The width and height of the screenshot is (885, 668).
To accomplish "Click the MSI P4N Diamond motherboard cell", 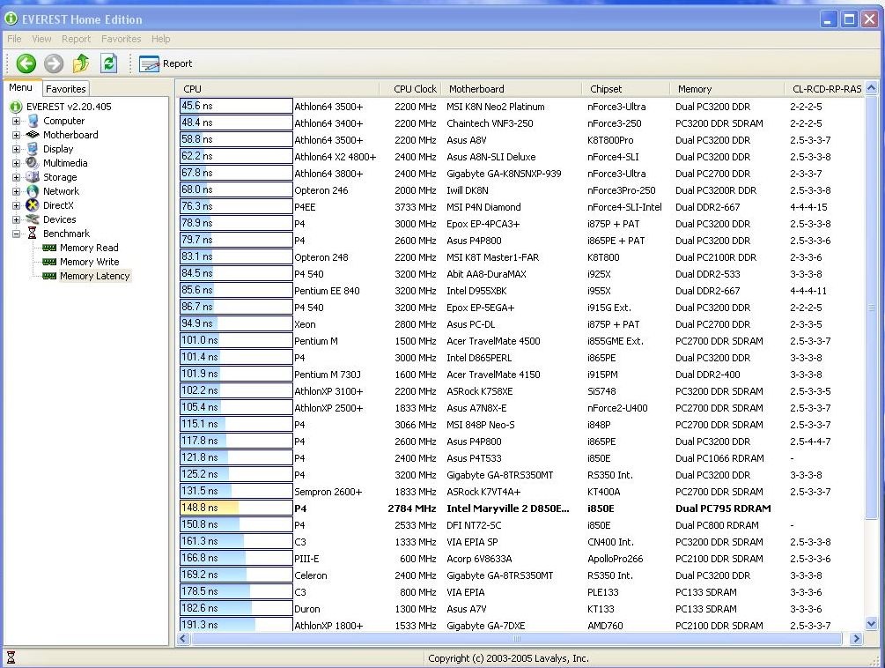I will pyautogui.click(x=483, y=207).
